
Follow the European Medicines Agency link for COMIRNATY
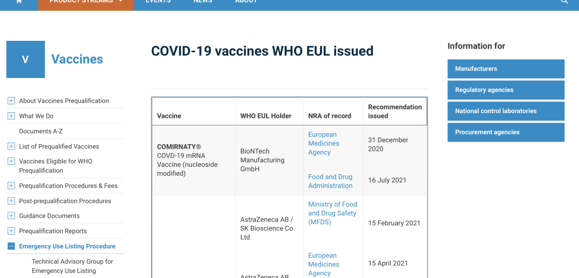(x=323, y=143)
